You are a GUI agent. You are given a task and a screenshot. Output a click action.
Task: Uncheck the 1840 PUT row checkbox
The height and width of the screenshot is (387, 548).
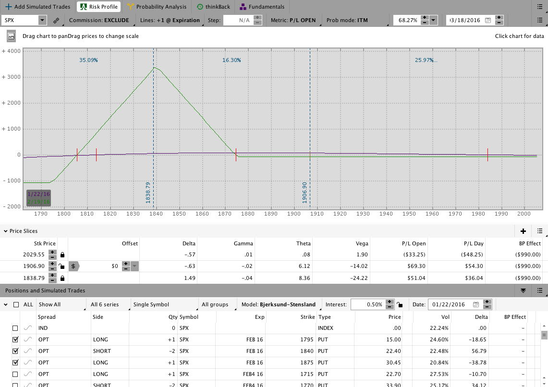point(15,351)
